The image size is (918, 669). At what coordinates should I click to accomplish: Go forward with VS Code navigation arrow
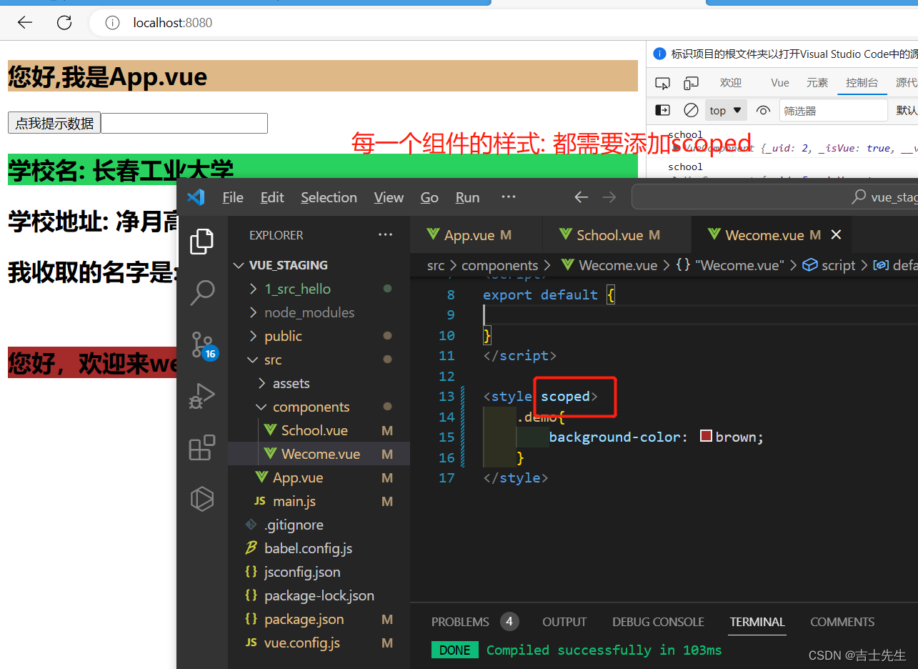tap(609, 197)
